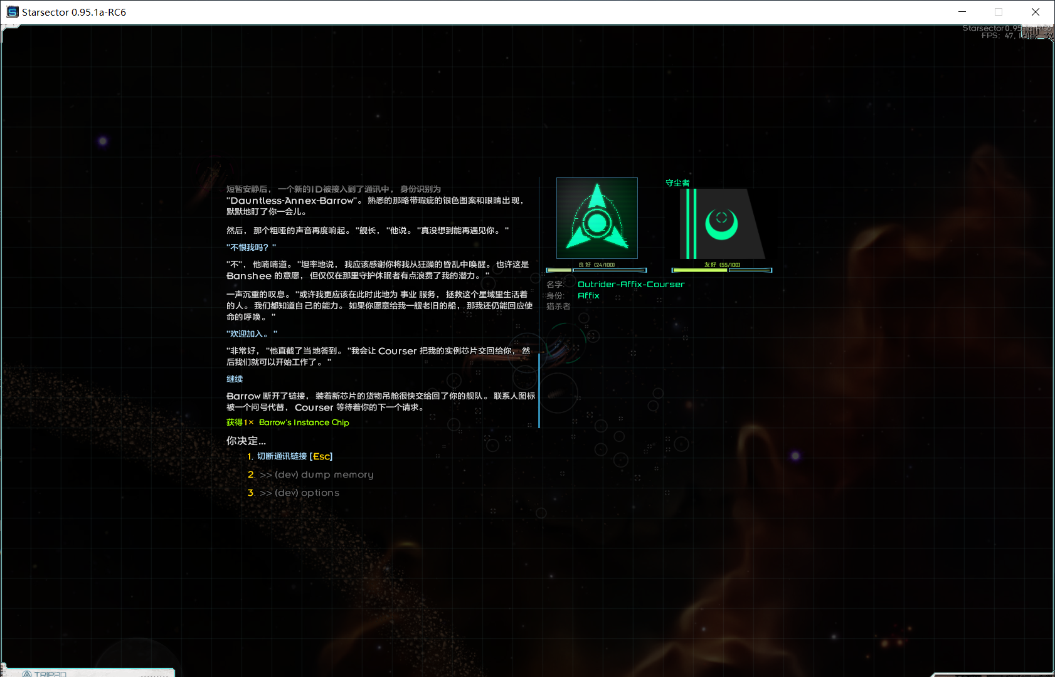Click the blue dialog text scrollbar
This screenshot has width=1055, height=677.
coord(539,389)
